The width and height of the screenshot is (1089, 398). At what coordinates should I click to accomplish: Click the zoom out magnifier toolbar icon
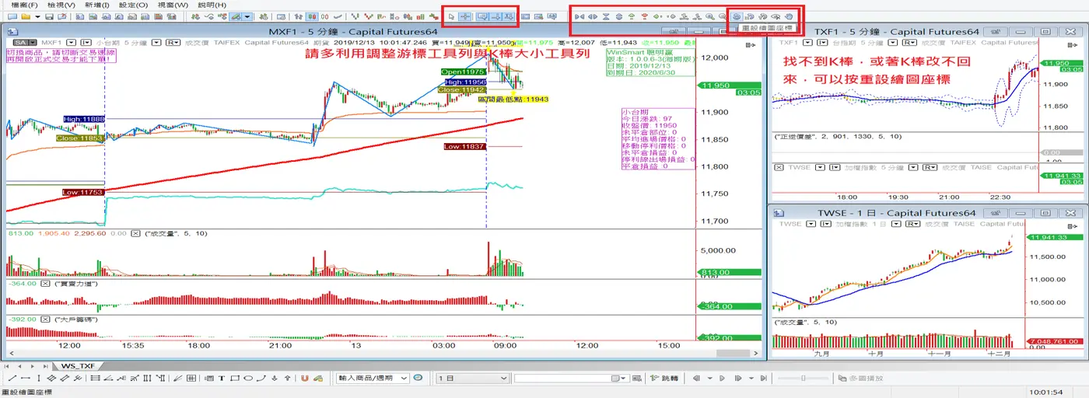(722, 16)
